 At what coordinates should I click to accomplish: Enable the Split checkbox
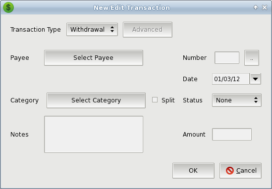pos(155,100)
